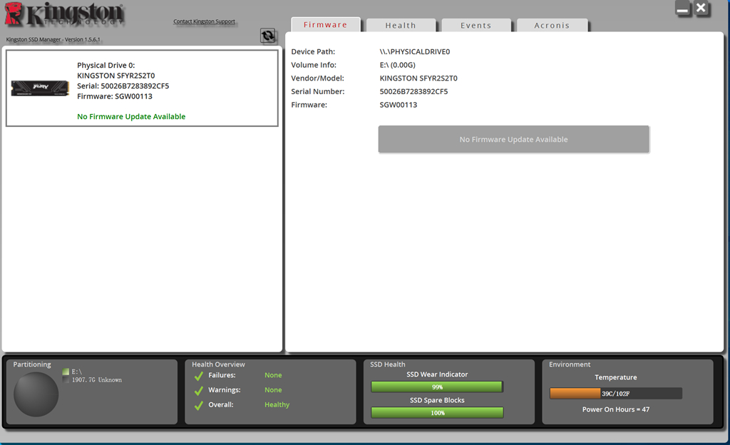Click the green E:\ partition legend swatch

coord(66,372)
